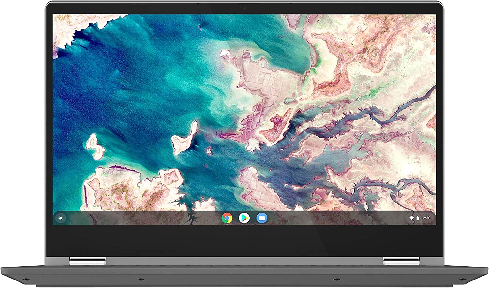Open the Google Play Store app
The height and width of the screenshot is (288, 489).
pyautogui.click(x=244, y=218)
